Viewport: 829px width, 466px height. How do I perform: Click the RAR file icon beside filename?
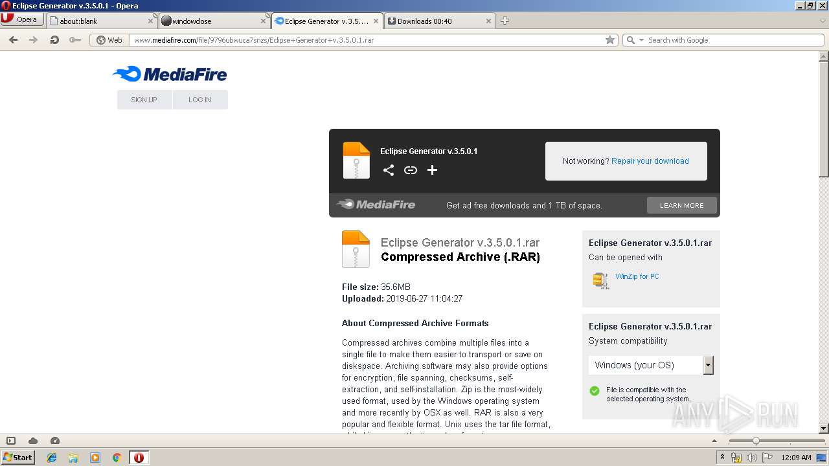[x=356, y=249]
